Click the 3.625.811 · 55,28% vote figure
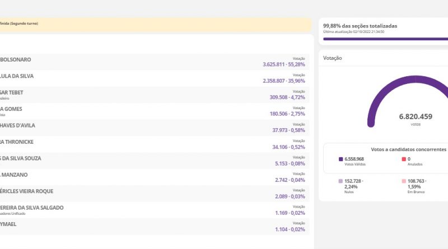448x249 pixels. [283, 65]
